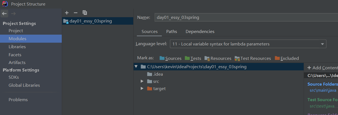Click the src\main\java source folder entry

pyautogui.click(x=323, y=90)
